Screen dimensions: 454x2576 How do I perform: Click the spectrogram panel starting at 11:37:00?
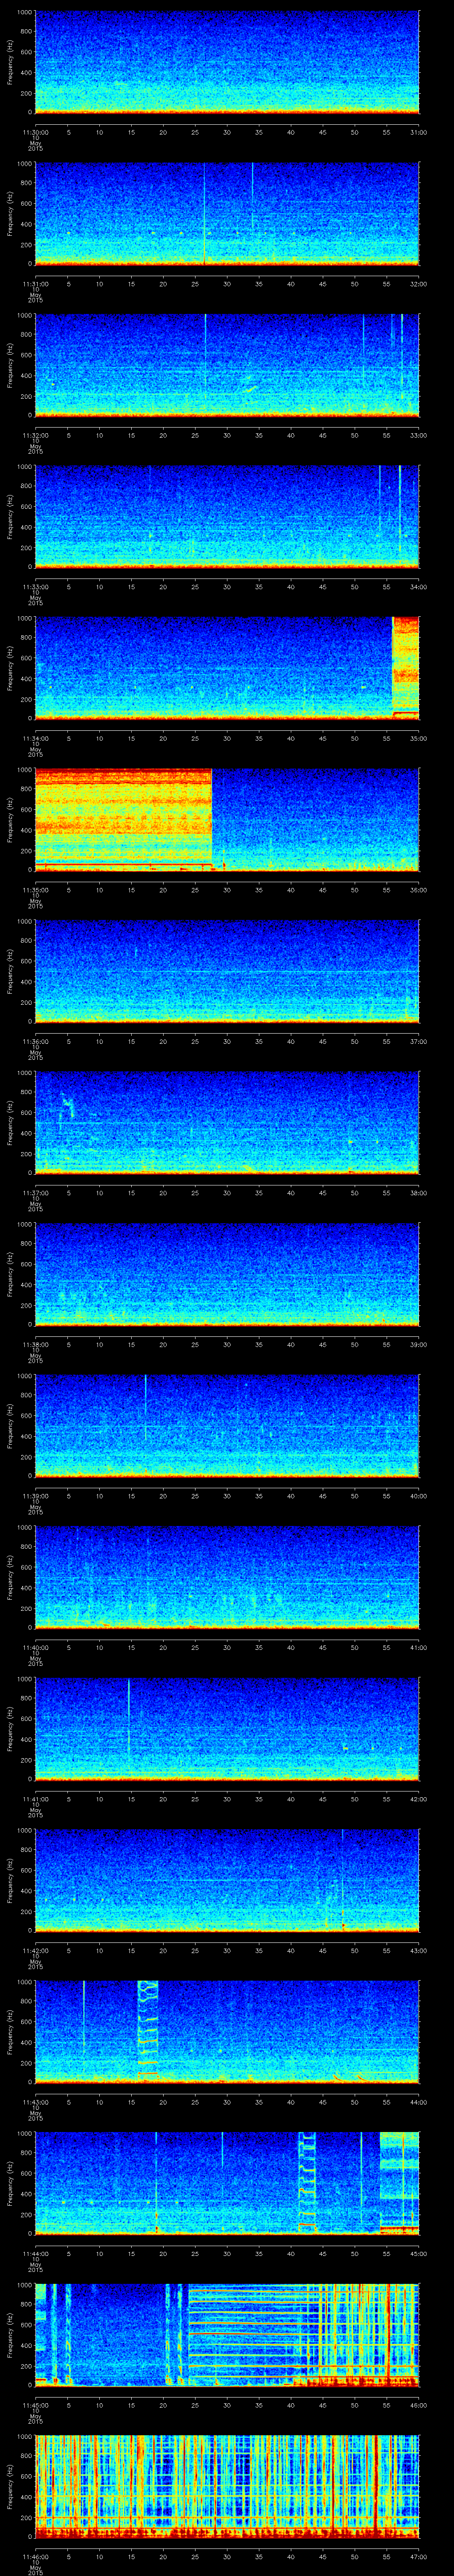pos(227,1122)
